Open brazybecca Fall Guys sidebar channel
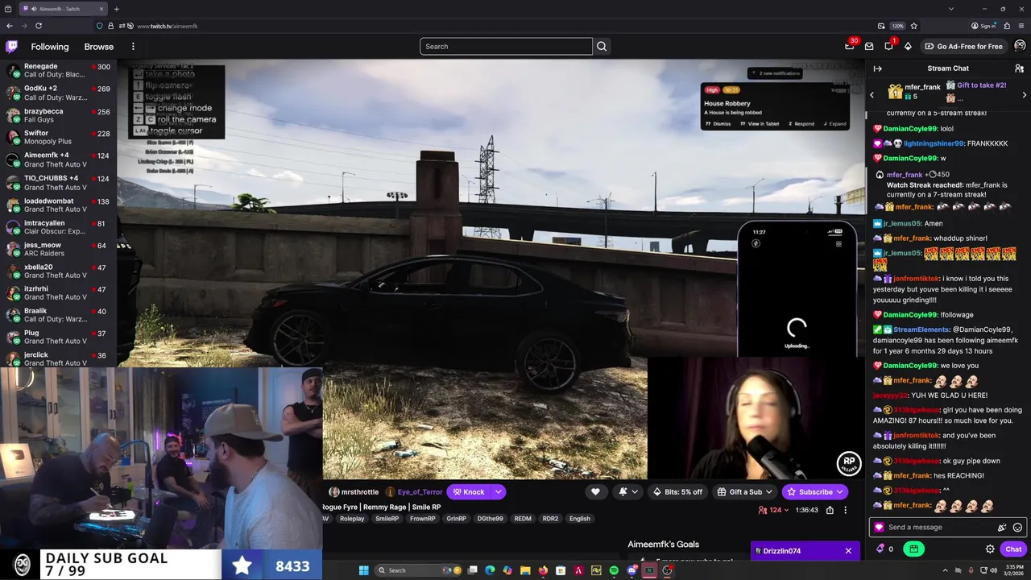The image size is (1031, 580). (x=58, y=115)
